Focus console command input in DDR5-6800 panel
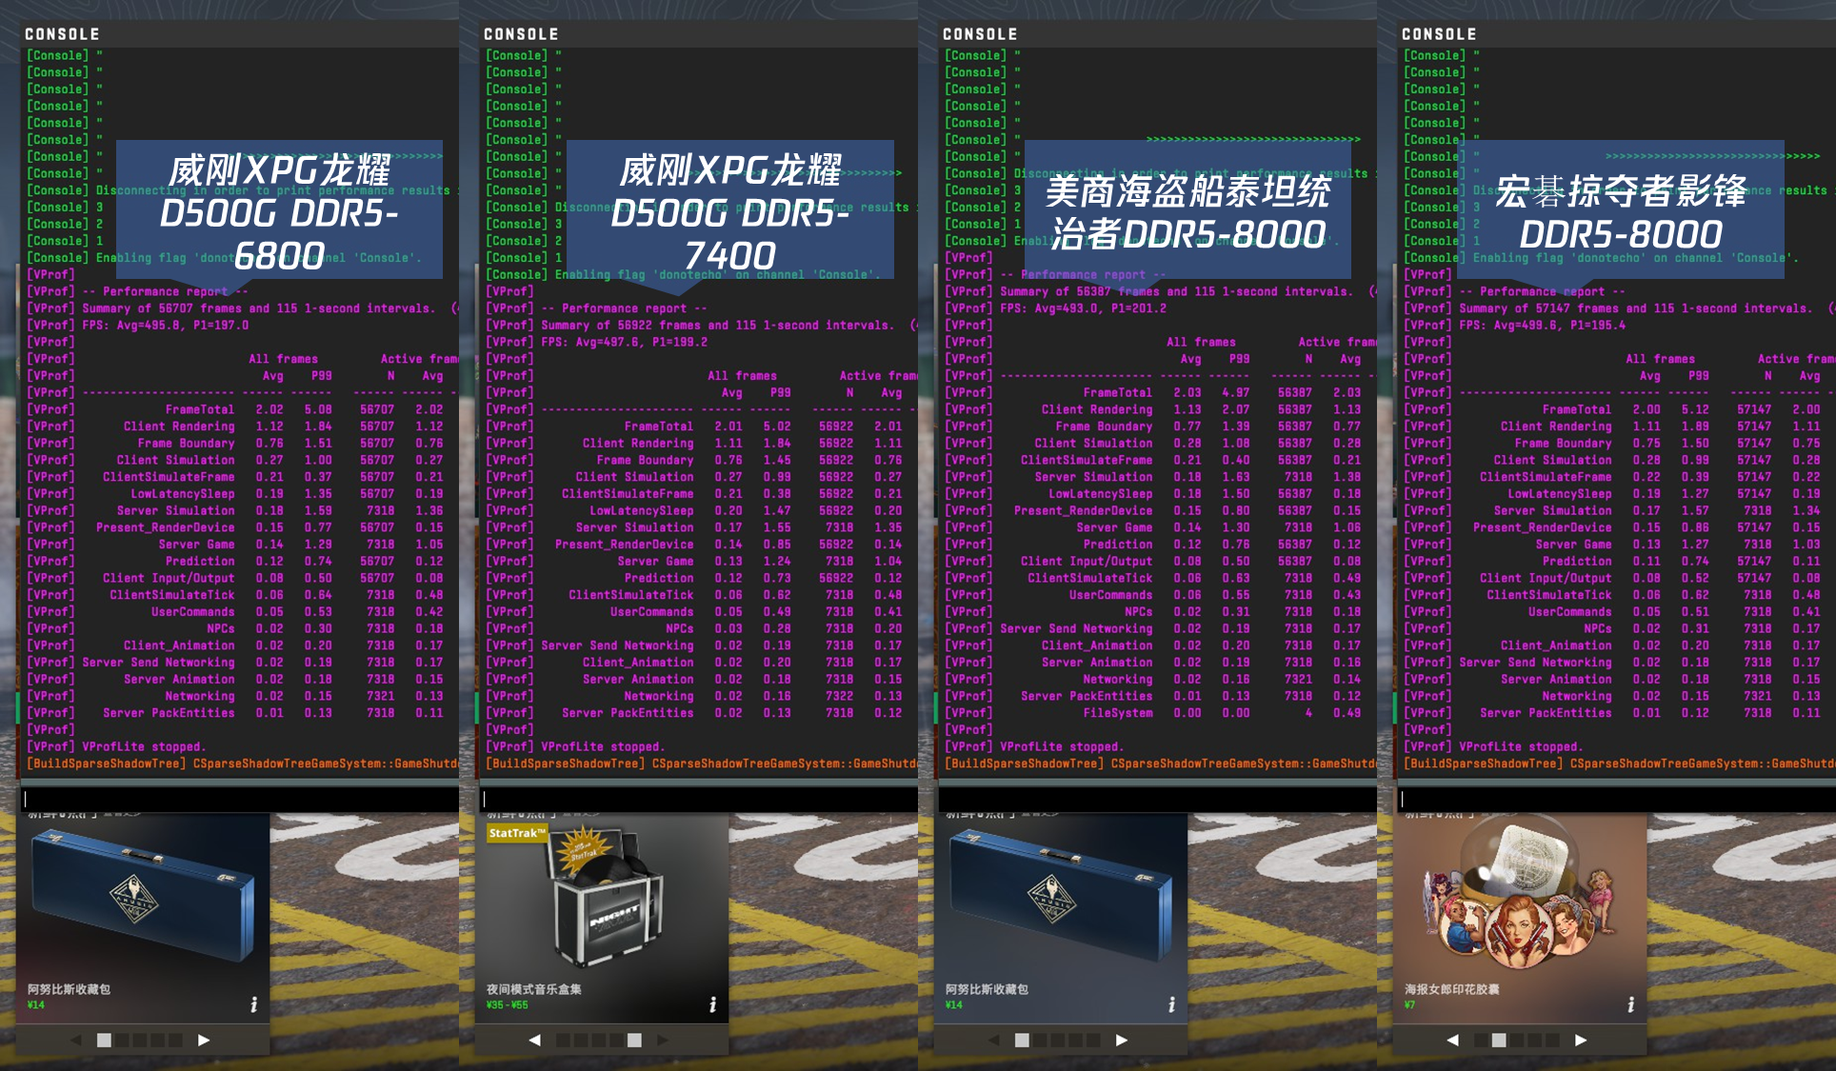Screen dimensions: 1836x1071 [x=239, y=799]
